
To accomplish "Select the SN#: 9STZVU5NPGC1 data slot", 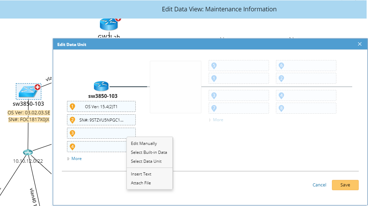I will (101, 120).
